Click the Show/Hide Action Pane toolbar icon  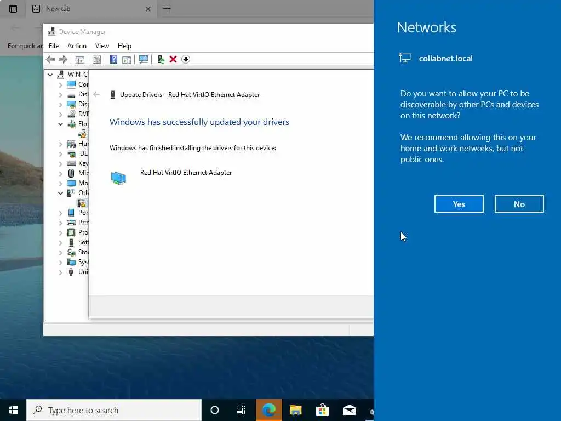127,59
